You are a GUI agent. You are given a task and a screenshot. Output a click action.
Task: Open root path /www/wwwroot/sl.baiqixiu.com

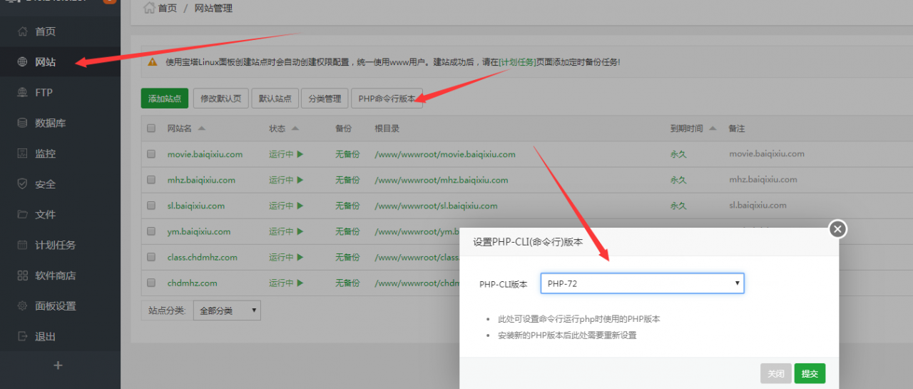click(436, 206)
